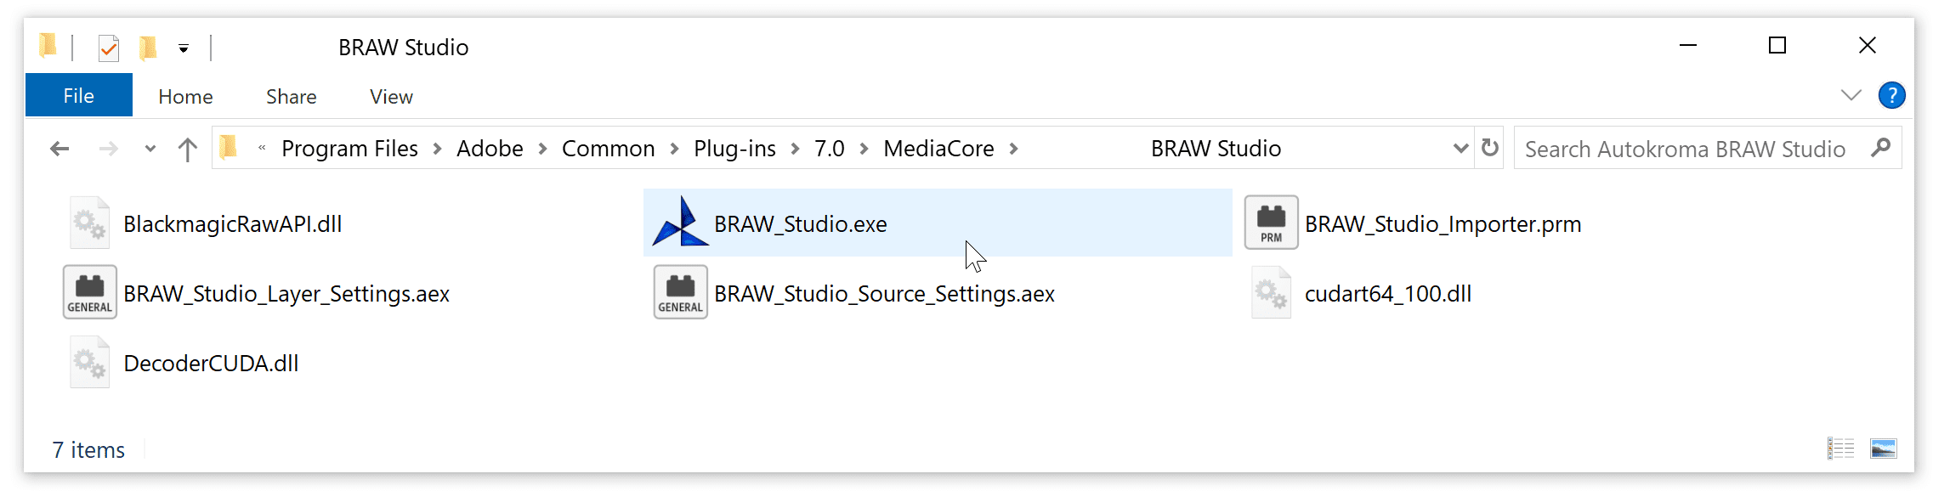The image size is (1933, 491).
Task: Click the BlackmagicRawAPI.dll file icon
Action: tap(89, 223)
